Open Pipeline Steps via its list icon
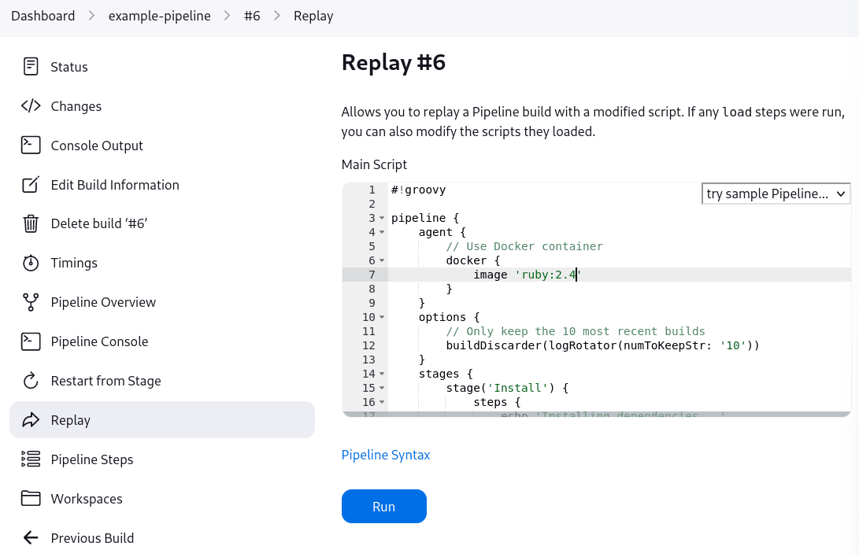 tap(30, 459)
